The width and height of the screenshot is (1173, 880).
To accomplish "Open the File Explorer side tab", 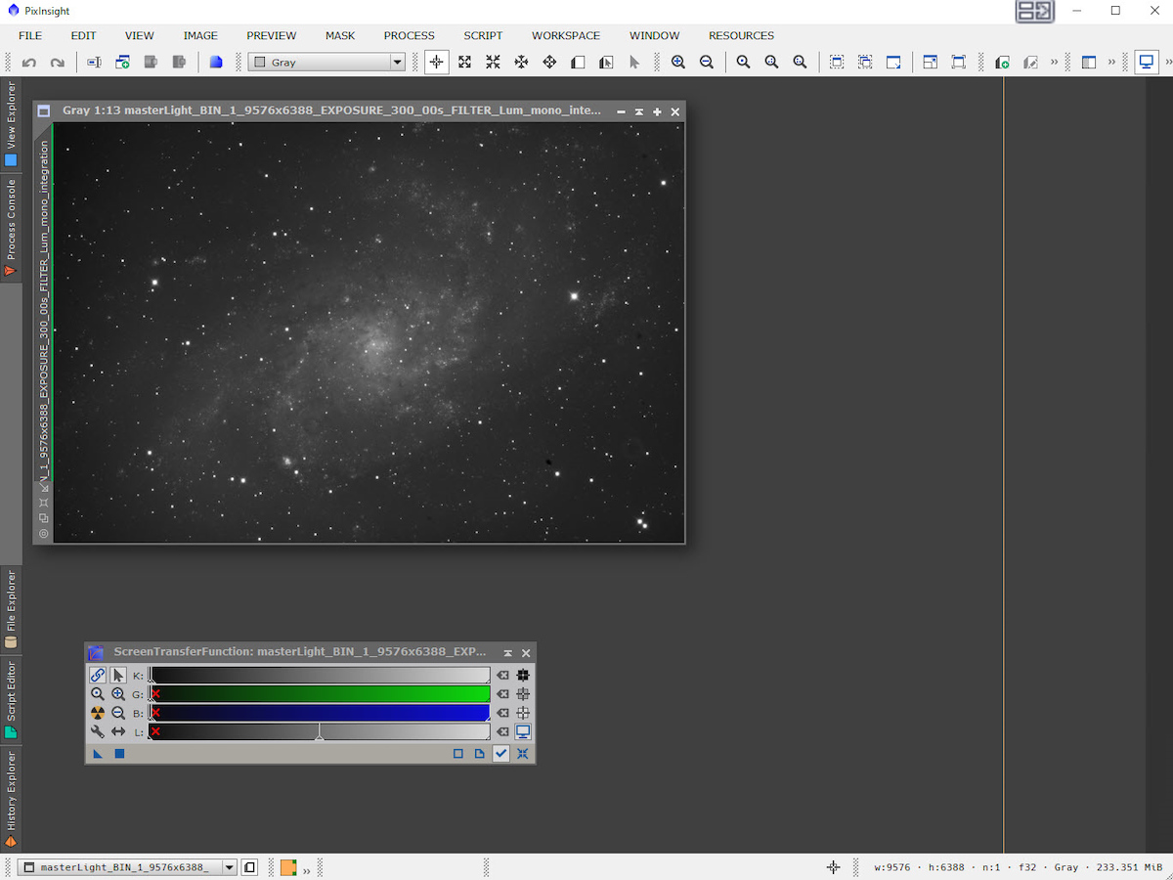I will coord(11,608).
